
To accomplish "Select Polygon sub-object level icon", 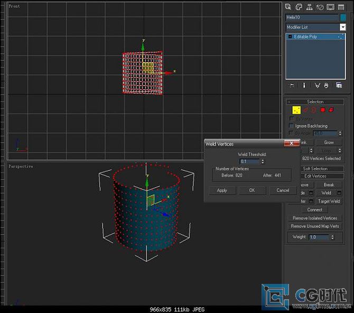I will (x=323, y=110).
